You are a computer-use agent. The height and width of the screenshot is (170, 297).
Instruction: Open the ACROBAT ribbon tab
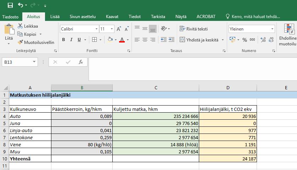[206, 17]
